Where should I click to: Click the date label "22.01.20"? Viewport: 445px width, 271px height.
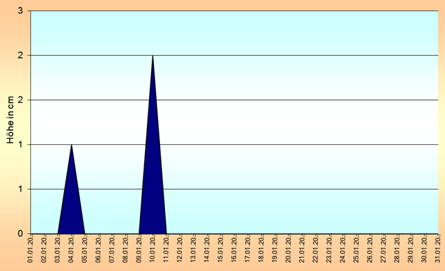point(316,250)
